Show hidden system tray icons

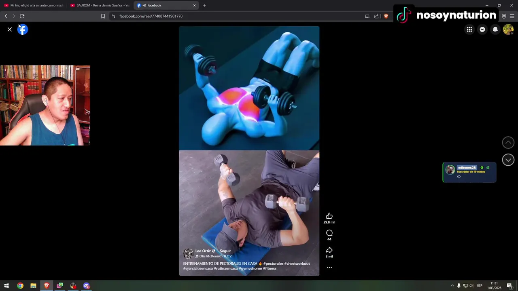pyautogui.click(x=452, y=286)
